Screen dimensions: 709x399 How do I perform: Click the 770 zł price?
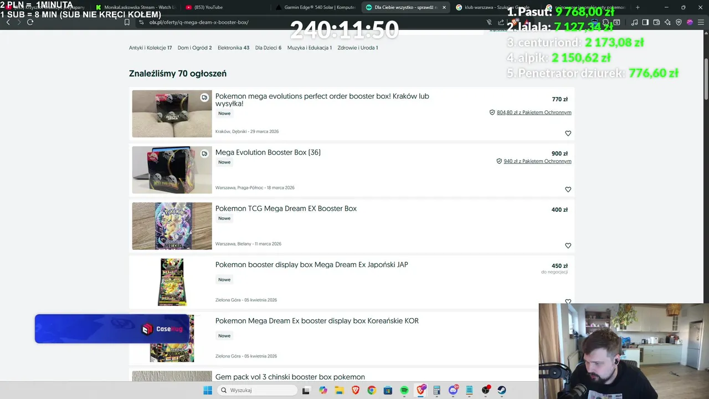point(559,99)
